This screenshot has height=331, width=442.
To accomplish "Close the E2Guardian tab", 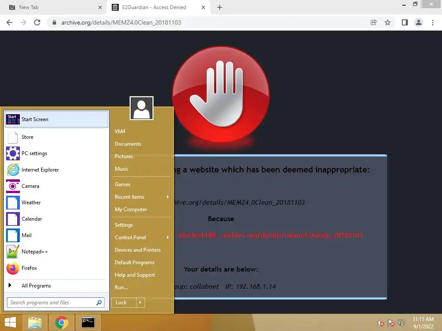I will pos(203,8).
